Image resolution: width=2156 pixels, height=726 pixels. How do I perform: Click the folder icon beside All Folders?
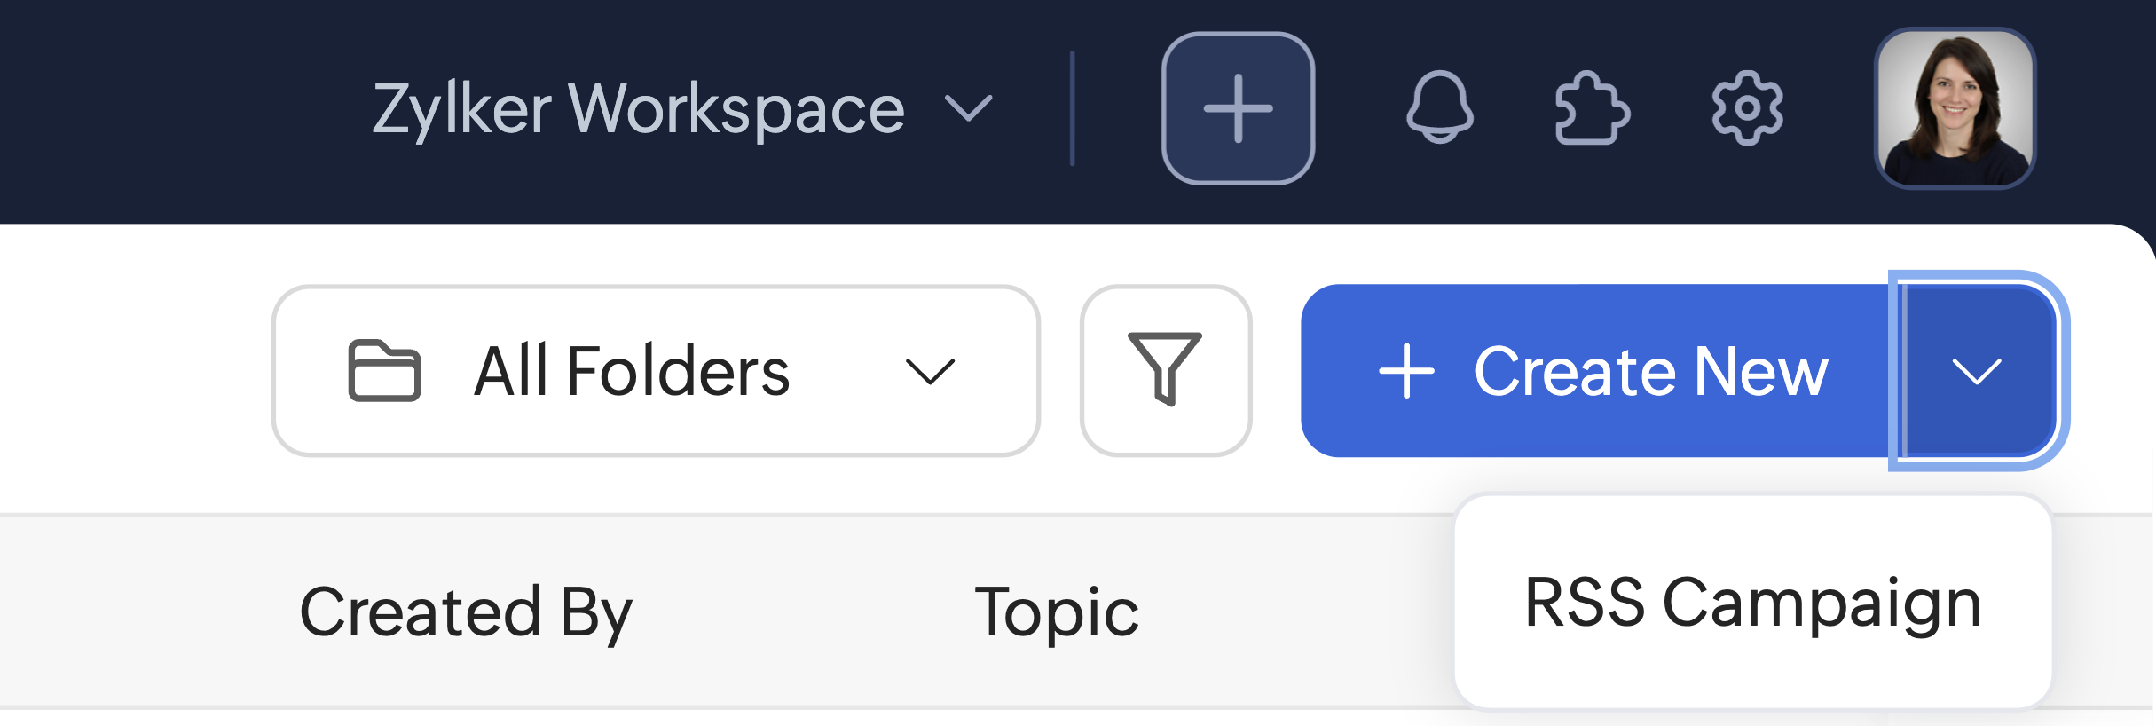[x=384, y=370]
